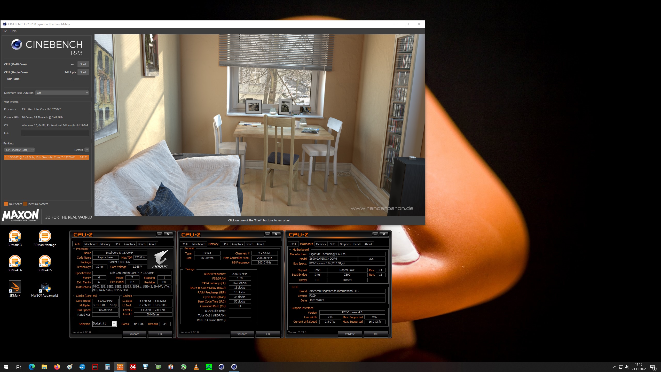Launch Cinebench from the taskbar
This screenshot has height=372, width=661.
click(234, 367)
